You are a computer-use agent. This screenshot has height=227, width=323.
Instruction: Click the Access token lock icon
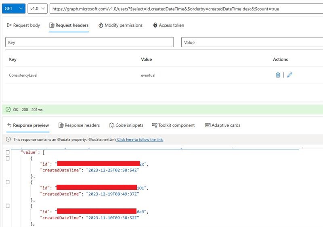click(155, 25)
